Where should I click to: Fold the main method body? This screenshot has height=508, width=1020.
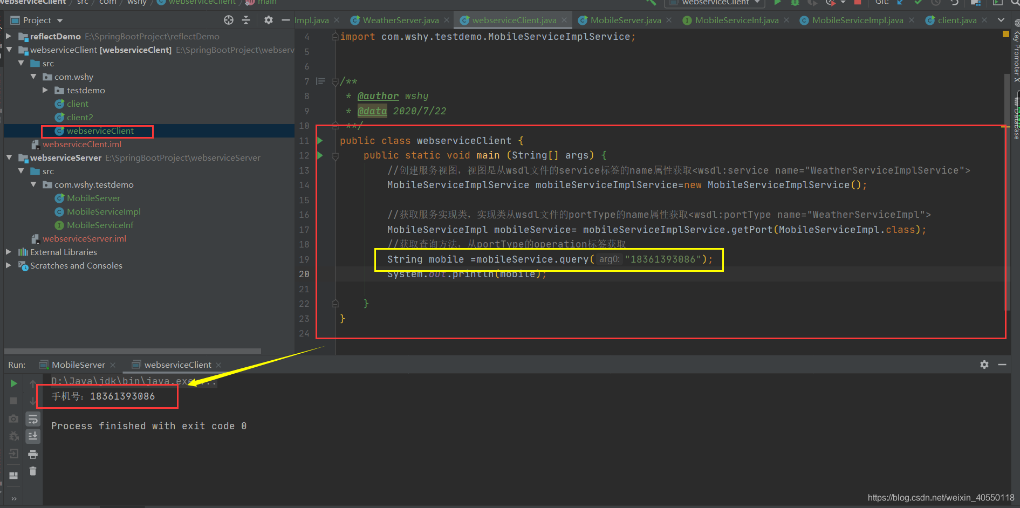click(x=336, y=156)
